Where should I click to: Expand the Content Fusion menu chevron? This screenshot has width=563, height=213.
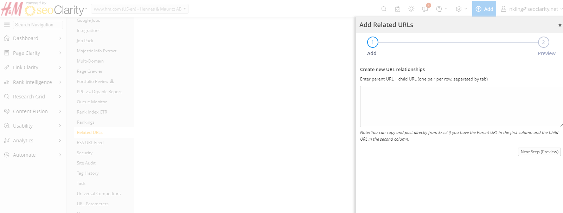(x=60, y=111)
